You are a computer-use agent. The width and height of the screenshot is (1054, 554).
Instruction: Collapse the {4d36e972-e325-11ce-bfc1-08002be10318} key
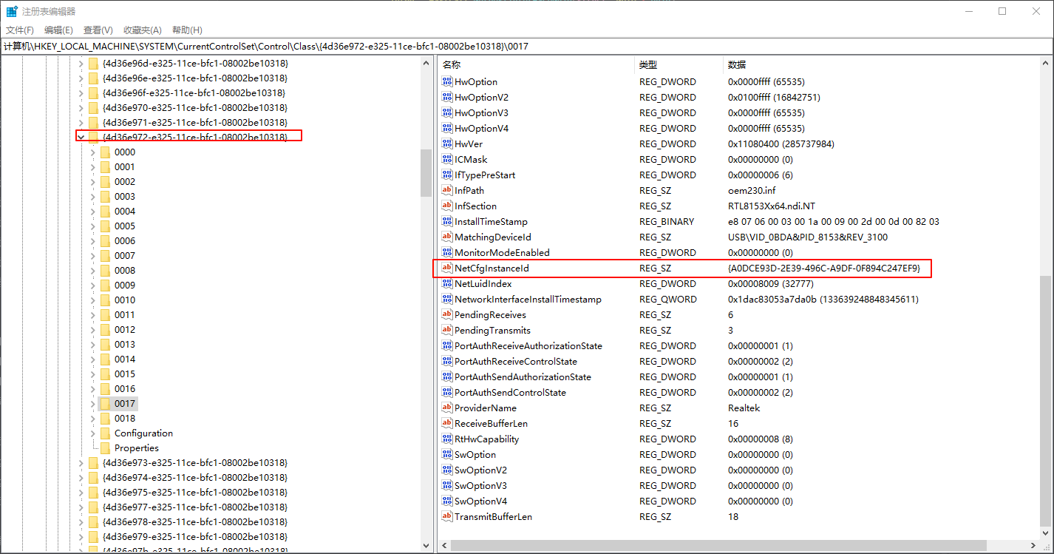coord(81,137)
